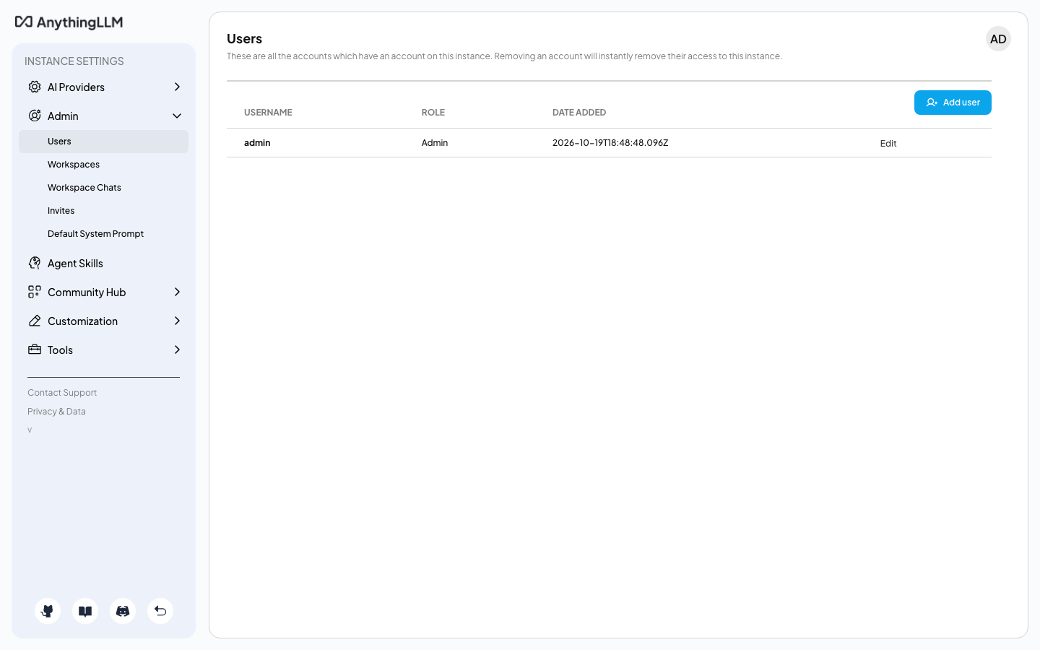This screenshot has width=1040, height=650.
Task: Open the AD user avatar menu
Action: pos(998,39)
